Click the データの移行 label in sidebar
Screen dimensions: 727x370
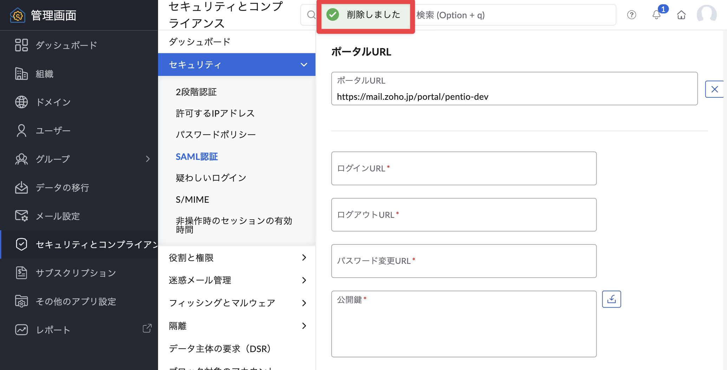point(62,187)
